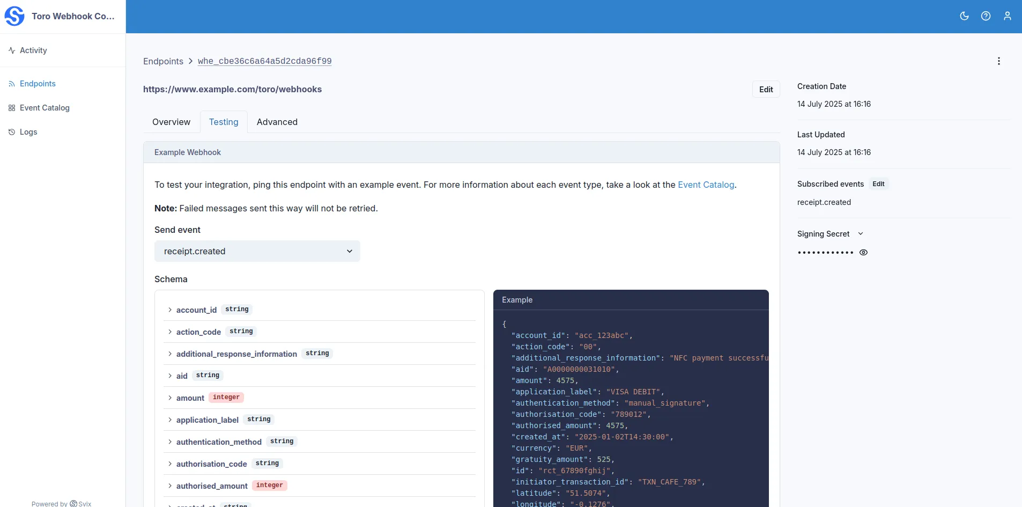Click the Example Webhook section header
This screenshot has height=507, width=1022.
(x=462, y=152)
